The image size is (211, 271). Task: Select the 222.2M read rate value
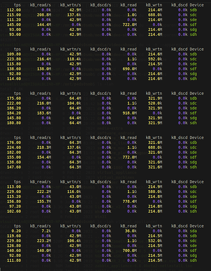click(x=44, y=192)
